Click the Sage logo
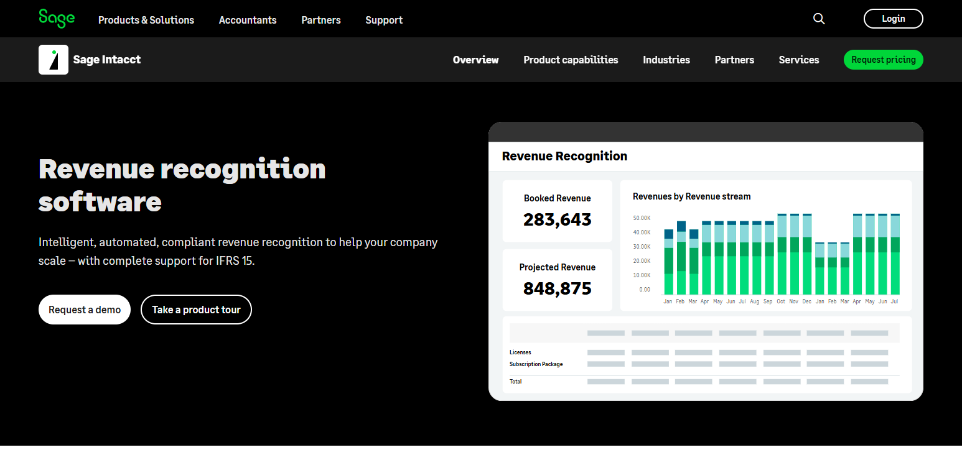Screen dimensions: 962x455 (57, 18)
